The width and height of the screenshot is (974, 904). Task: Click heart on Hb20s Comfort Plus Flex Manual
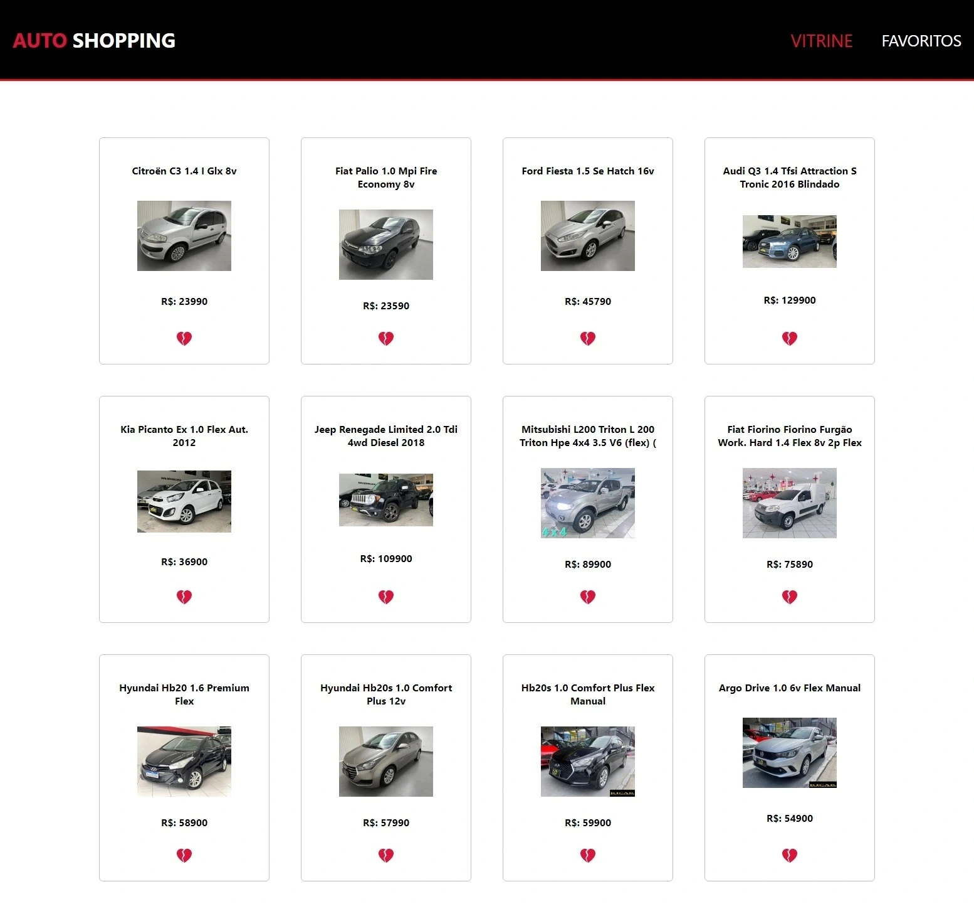[588, 856]
